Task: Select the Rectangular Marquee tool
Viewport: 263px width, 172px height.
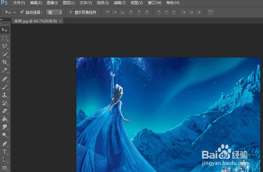Action: pos(5,38)
